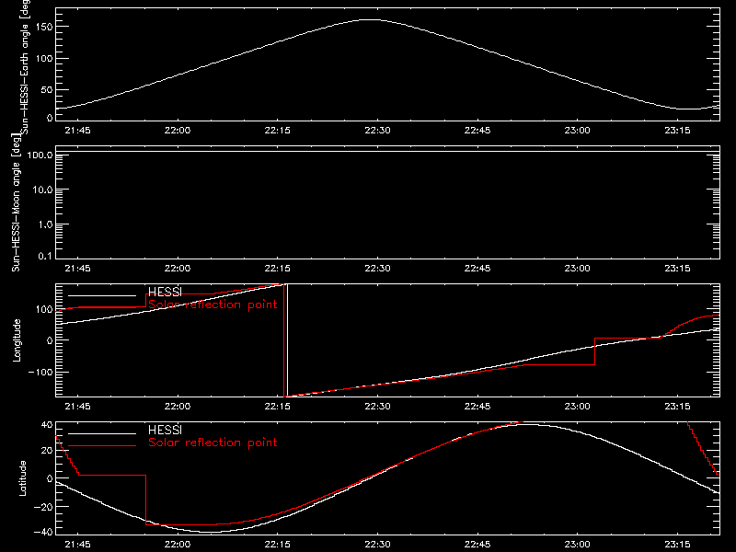Click the 40 tick label on Latitude plot
736x552 pixels.
[47, 425]
